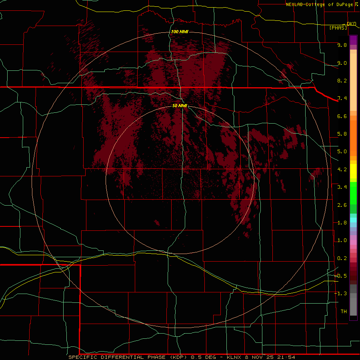The height and width of the screenshot is (360, 360).
Task: Select the yellow color bar segment
Action: pyautogui.click(x=353, y=171)
